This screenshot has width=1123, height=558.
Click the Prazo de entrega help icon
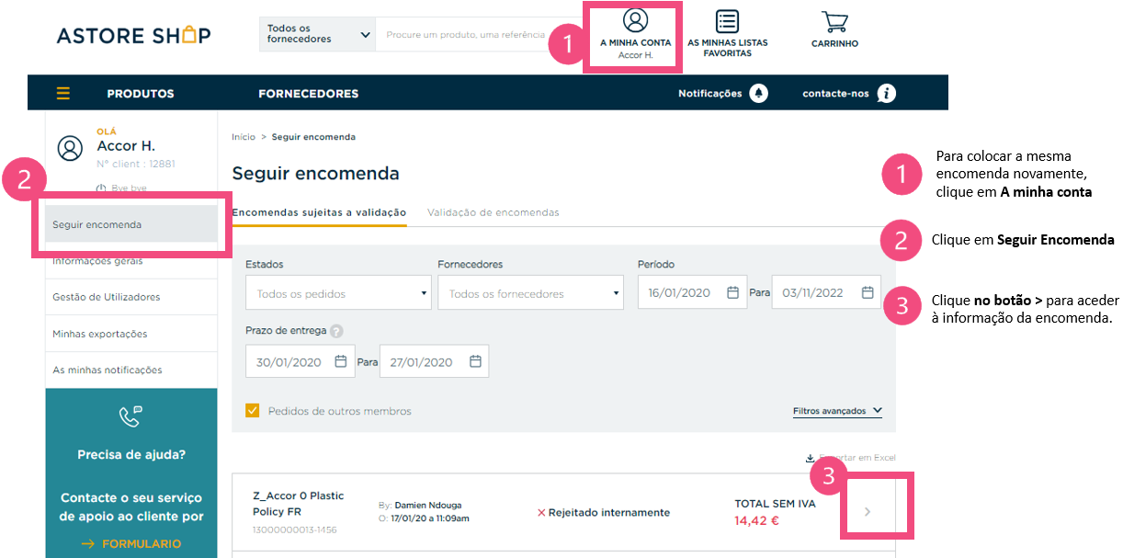[x=336, y=331]
